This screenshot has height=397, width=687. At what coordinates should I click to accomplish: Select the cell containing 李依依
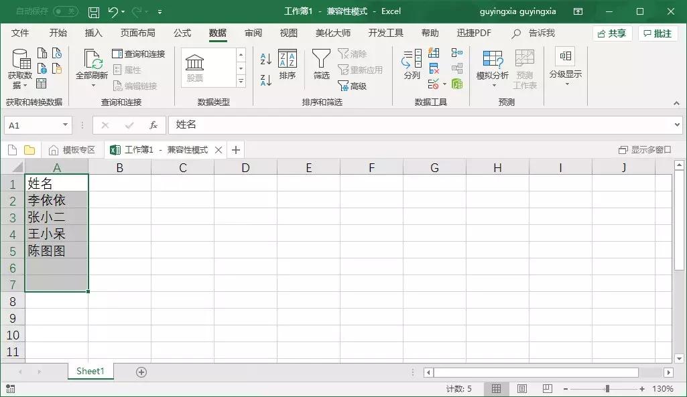(56, 200)
